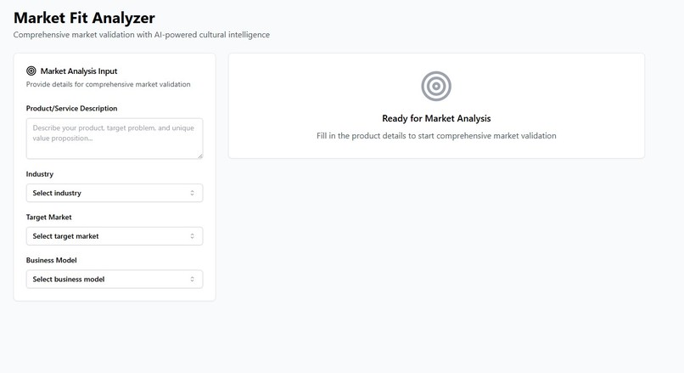This screenshot has width=684, height=373.
Task: Click the Market Fit Analyzer page title
Action: point(84,18)
